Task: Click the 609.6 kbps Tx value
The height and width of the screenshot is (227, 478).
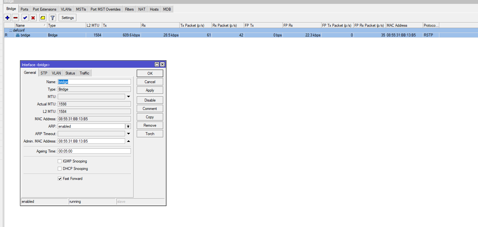Action: tap(131, 35)
